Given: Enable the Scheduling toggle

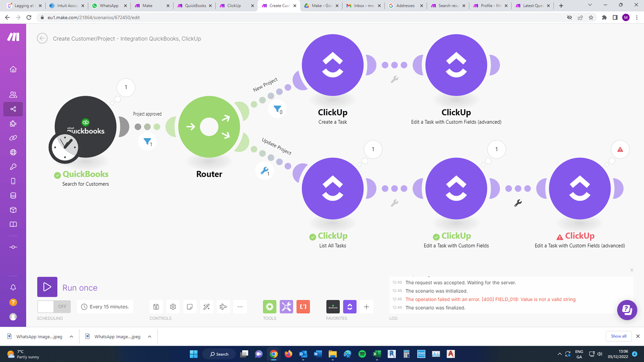Looking at the screenshot, I should (54, 306).
